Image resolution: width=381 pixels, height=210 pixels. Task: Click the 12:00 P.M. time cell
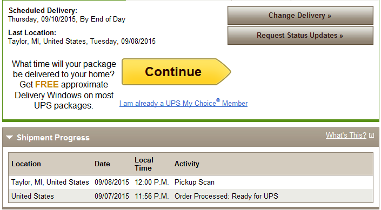coord(152,182)
